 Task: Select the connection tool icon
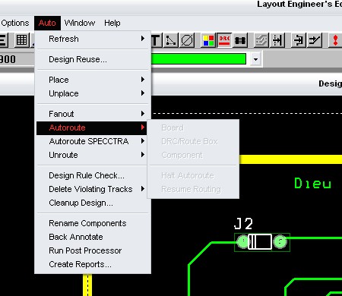[170, 40]
